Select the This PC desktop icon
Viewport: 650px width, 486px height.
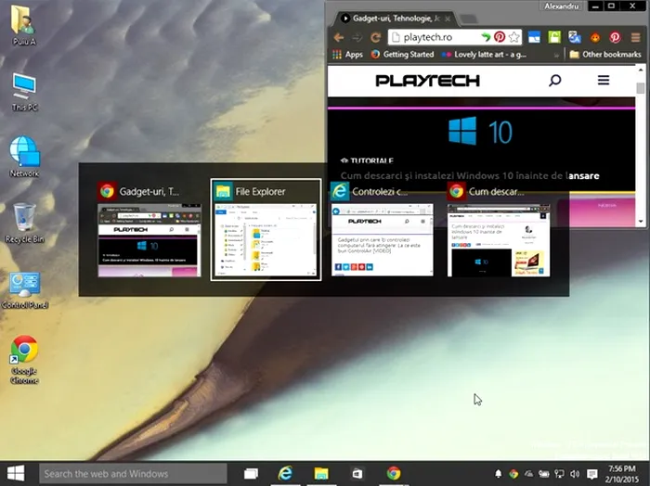pos(24,92)
